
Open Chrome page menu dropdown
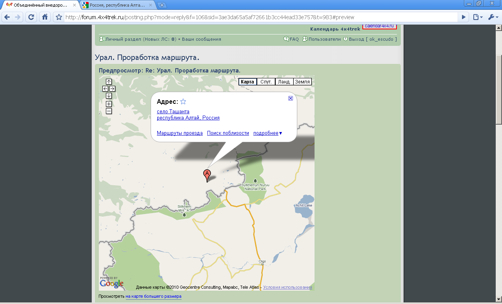[x=477, y=17]
